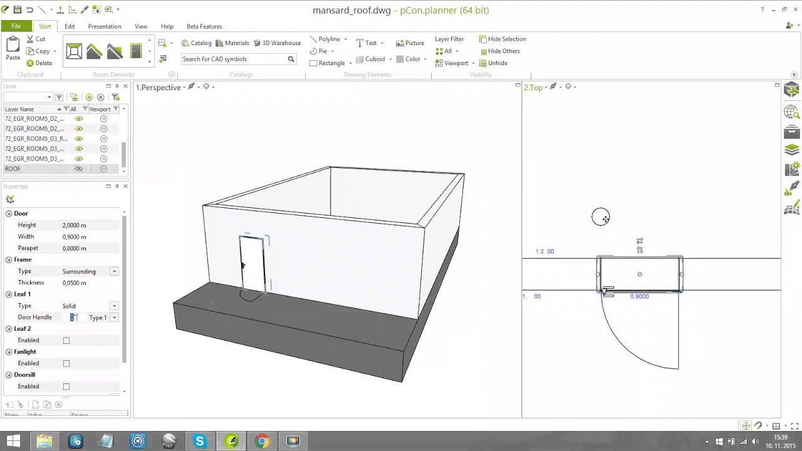
Task: Add a new layer with the plus icon
Action: tap(89, 97)
